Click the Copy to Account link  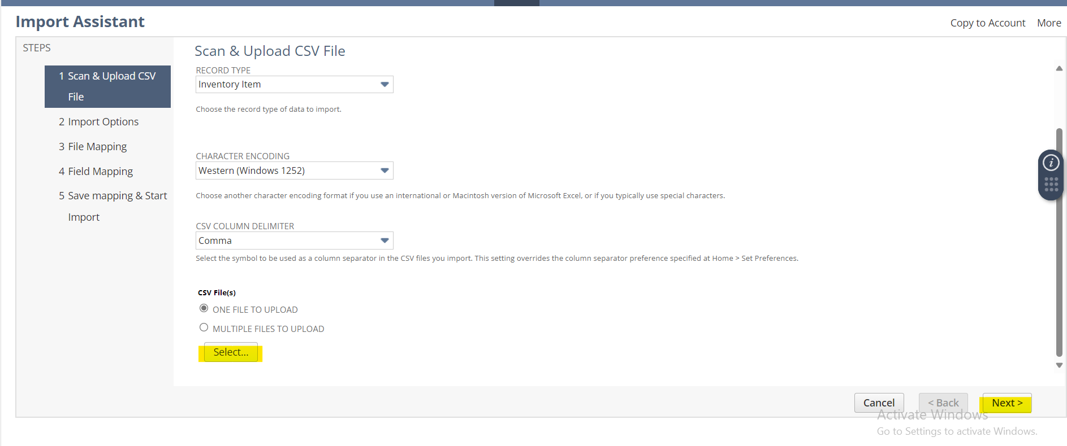[x=988, y=23]
